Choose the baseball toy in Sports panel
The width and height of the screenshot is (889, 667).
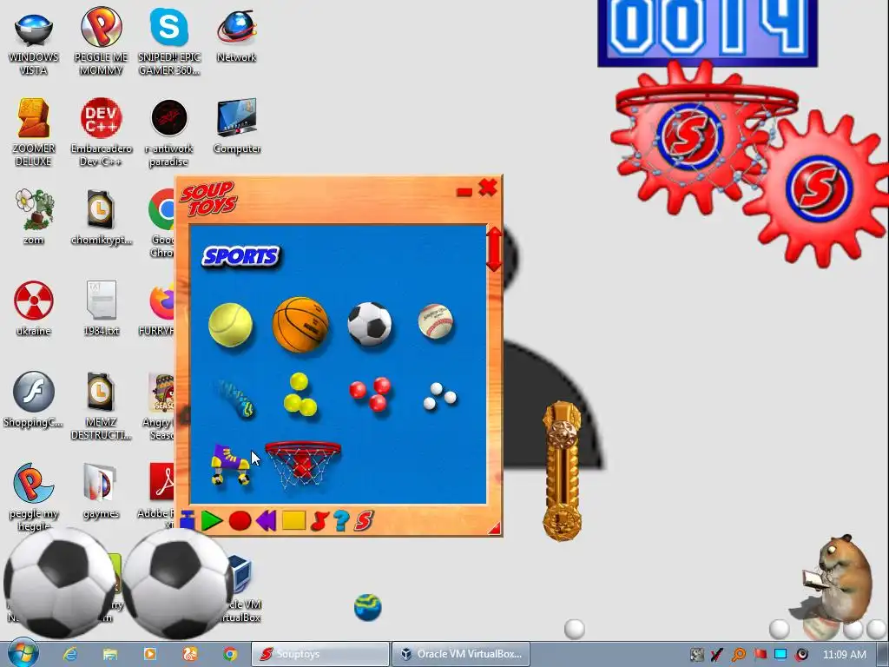436,321
